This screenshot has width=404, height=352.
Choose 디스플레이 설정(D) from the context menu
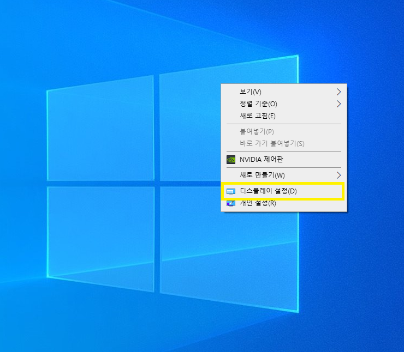pyautogui.click(x=284, y=191)
